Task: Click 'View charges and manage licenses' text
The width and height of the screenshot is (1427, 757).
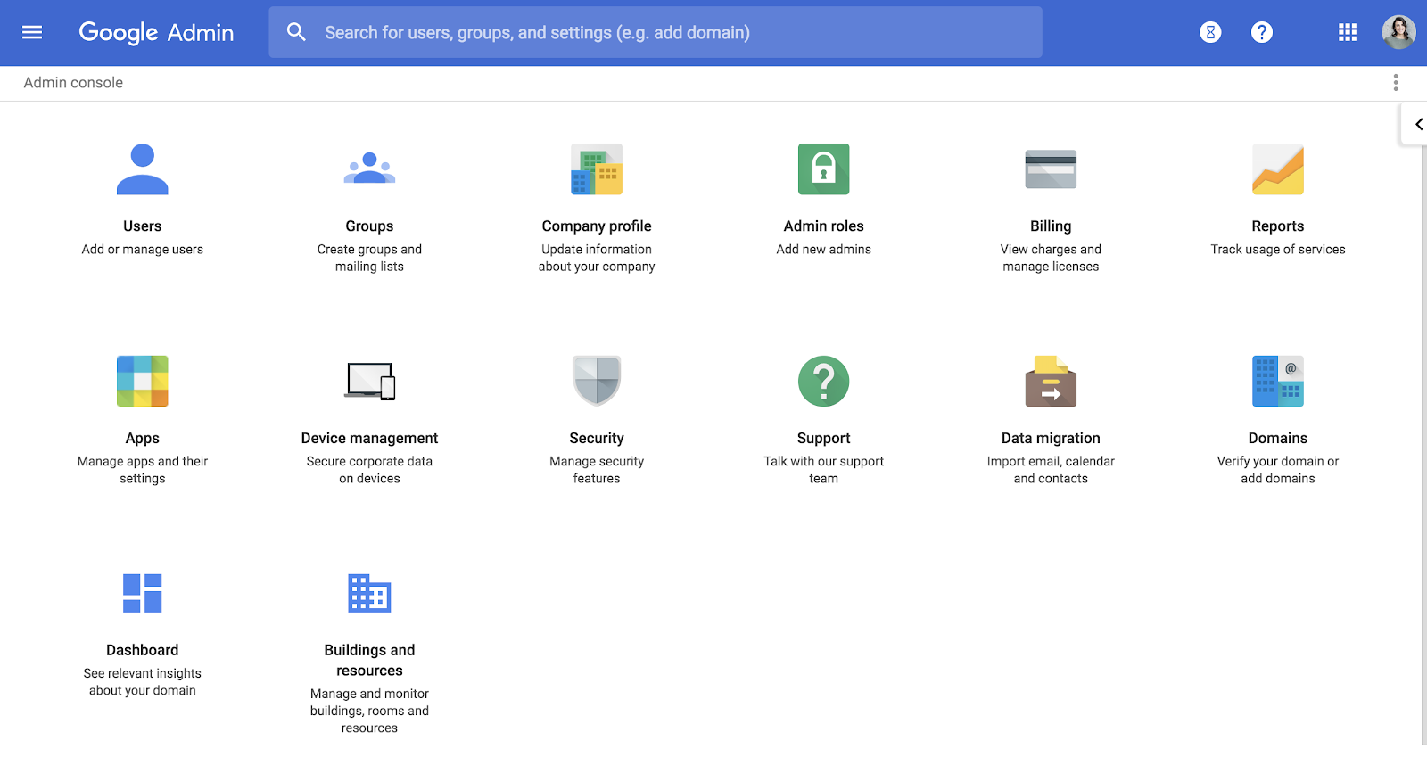Action: pyautogui.click(x=1051, y=258)
